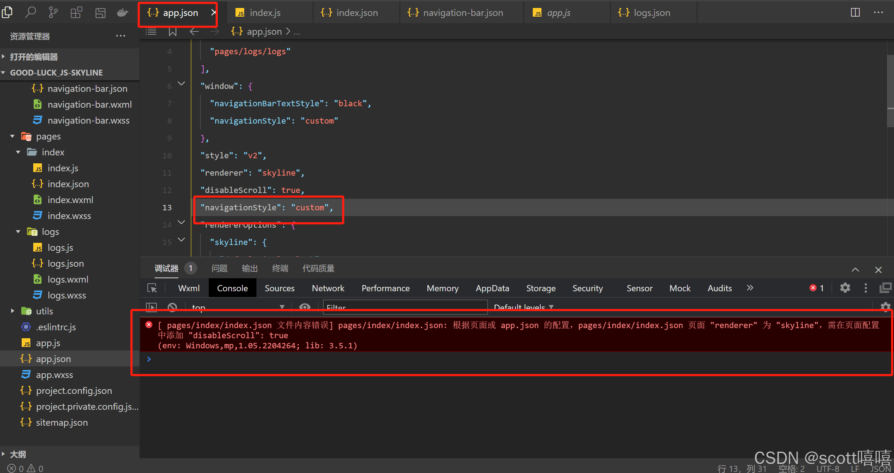The image size is (894, 473).
Task: Open console settings gear at filter row
Action: 885,307
